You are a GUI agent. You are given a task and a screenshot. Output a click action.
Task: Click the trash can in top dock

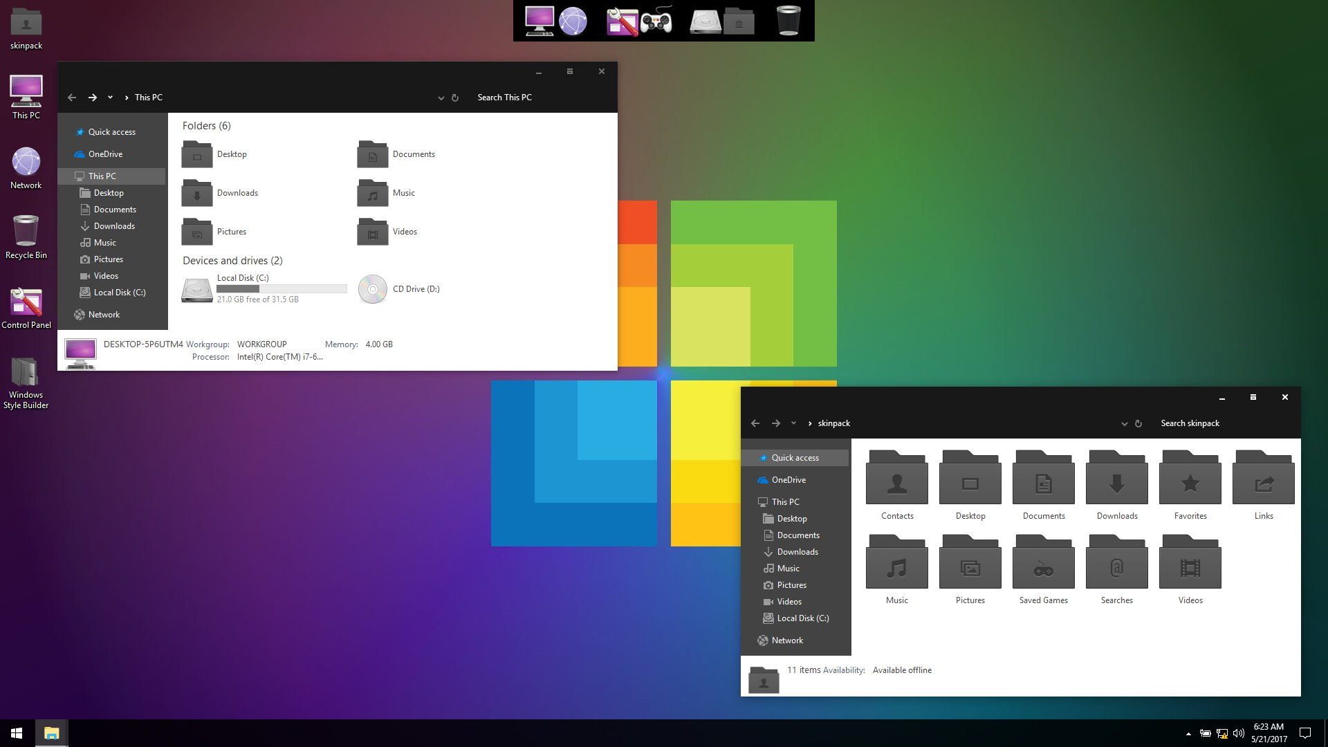coord(788,21)
